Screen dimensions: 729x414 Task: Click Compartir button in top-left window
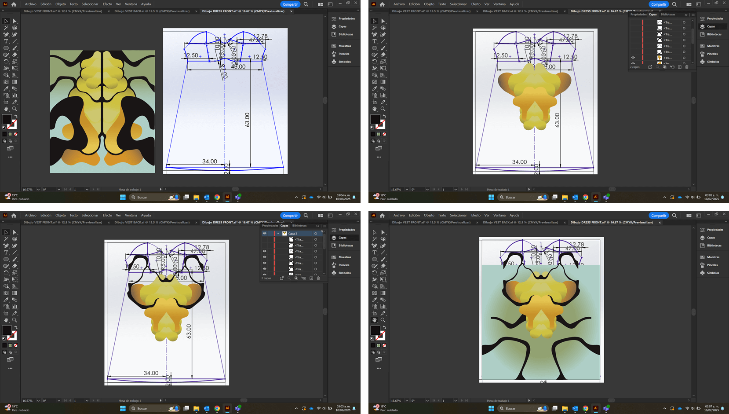tap(290, 4)
